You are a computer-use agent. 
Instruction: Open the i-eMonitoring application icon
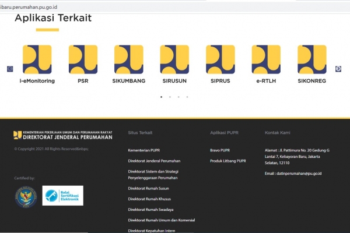coord(37,59)
